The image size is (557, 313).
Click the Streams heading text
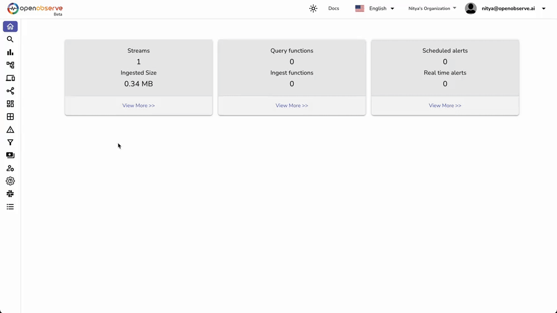(138, 51)
